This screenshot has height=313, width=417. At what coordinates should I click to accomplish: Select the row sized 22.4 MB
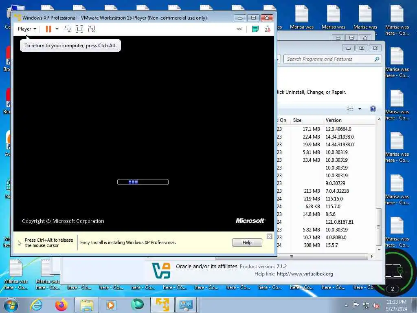[x=326, y=137]
